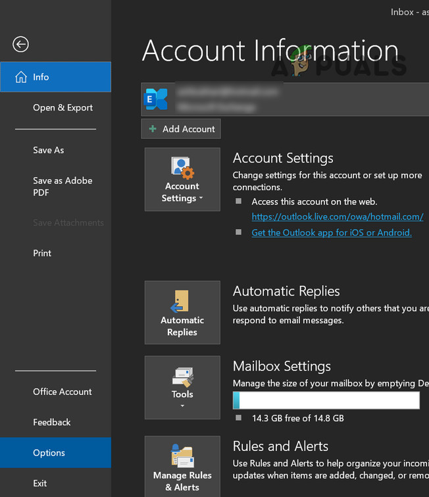
Task: Click the back arrow icon
Action: 20,44
